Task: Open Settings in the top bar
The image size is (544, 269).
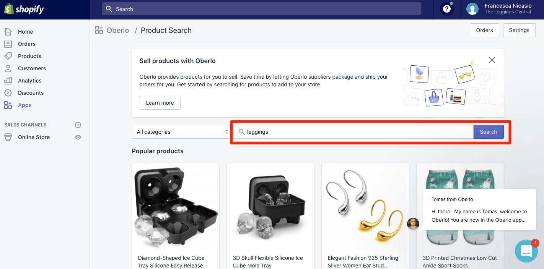Action: tap(519, 30)
